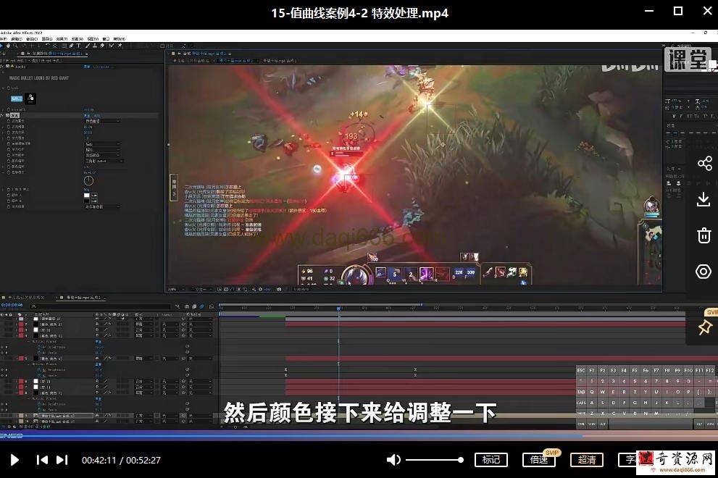Open the 窗口 menu in After Effects
718x478 pixels.
coord(107,39)
